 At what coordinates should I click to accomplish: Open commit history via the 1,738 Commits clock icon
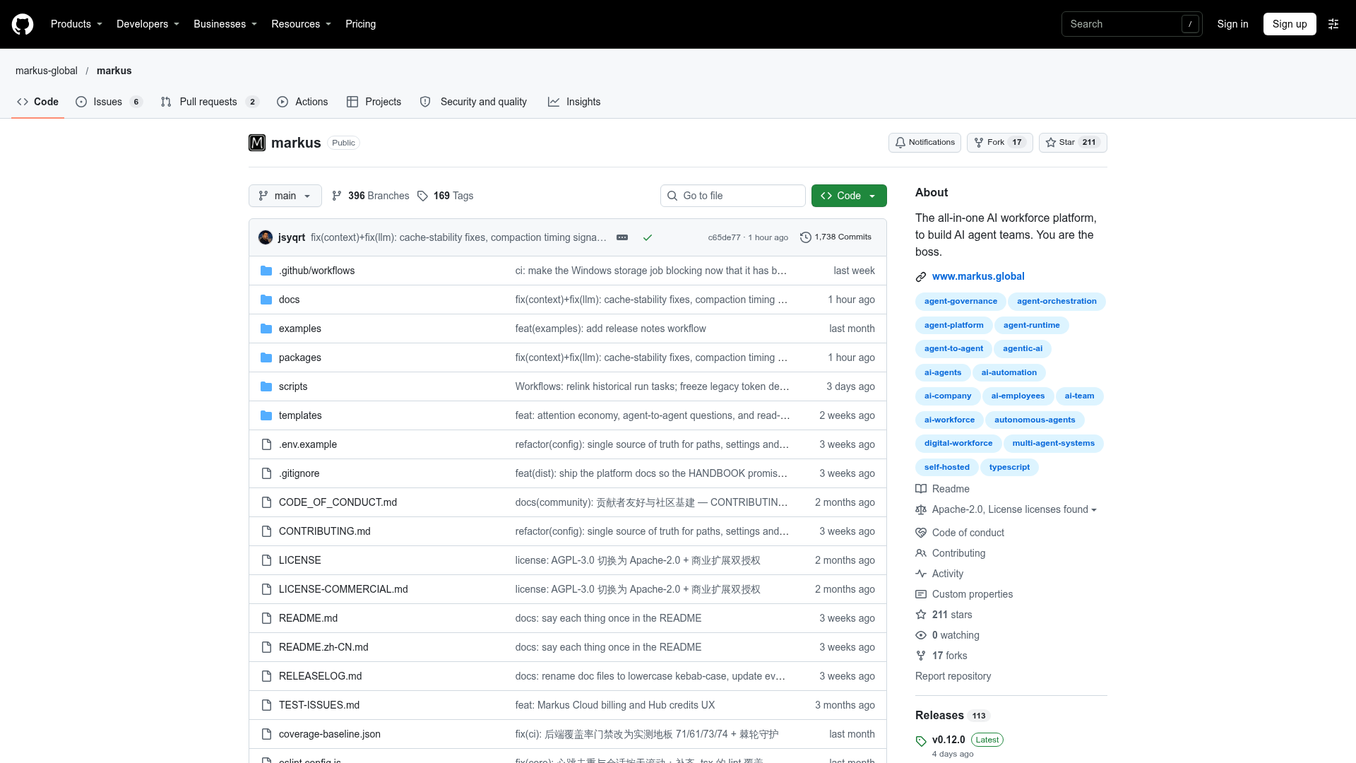coord(805,237)
